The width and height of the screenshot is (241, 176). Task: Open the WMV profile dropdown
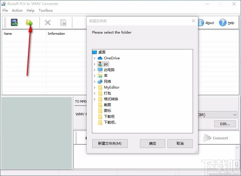pyautogui.click(x=235, y=115)
